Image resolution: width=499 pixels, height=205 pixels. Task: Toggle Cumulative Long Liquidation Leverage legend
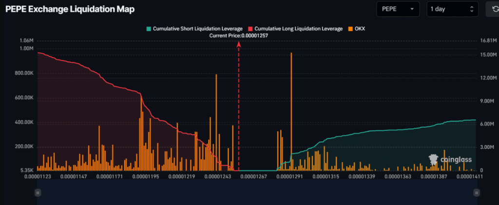tap(295, 29)
